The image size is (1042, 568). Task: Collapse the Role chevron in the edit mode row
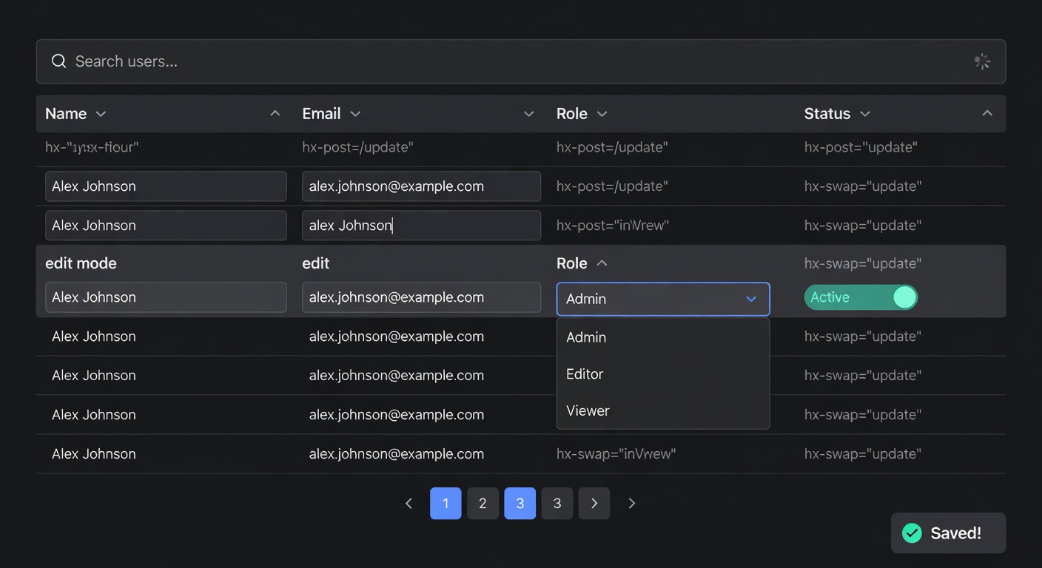[602, 263]
